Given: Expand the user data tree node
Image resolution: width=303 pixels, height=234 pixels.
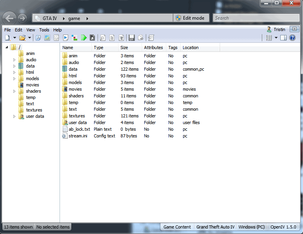Looking at the screenshot, I should [x=14, y=116].
